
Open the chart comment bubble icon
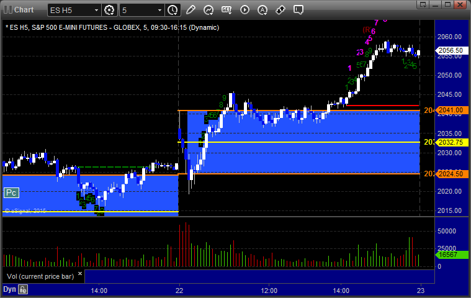298,10
